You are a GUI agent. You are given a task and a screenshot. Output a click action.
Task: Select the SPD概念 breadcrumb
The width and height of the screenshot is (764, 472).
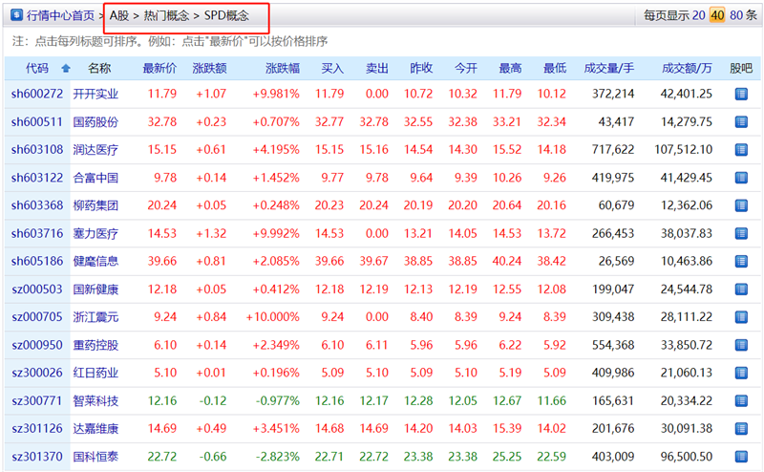226,15
